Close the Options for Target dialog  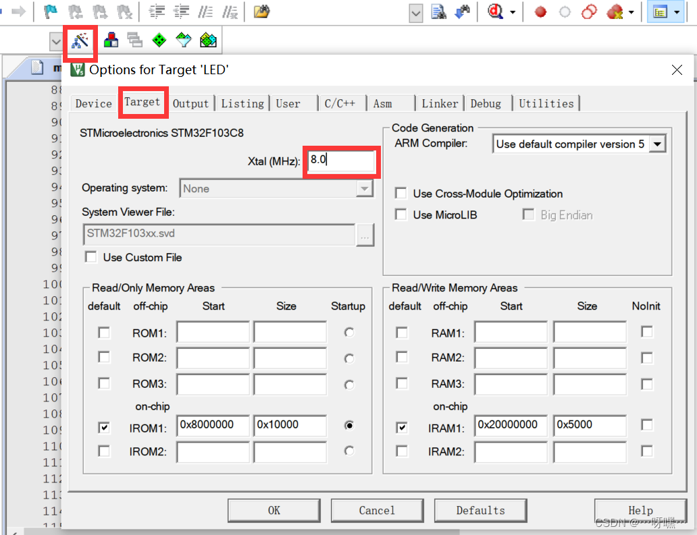677,69
